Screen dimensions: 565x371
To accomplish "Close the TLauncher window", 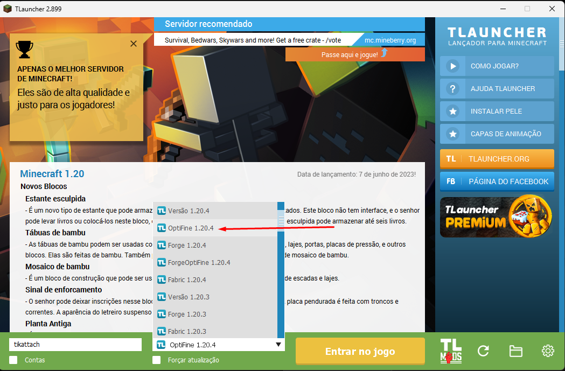I will coord(552,9).
